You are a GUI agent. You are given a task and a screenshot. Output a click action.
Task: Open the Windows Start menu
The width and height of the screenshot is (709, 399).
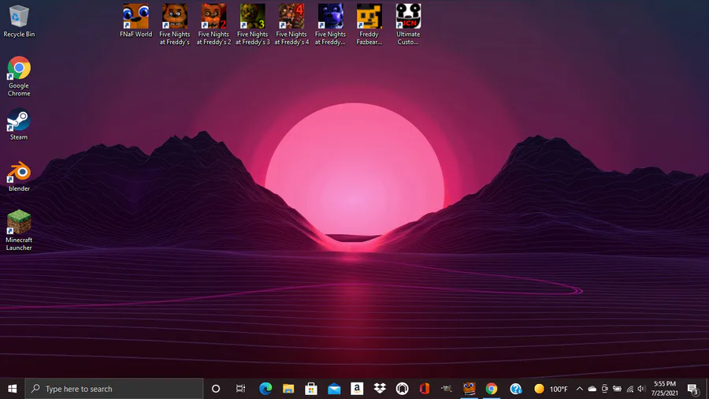[12, 389]
